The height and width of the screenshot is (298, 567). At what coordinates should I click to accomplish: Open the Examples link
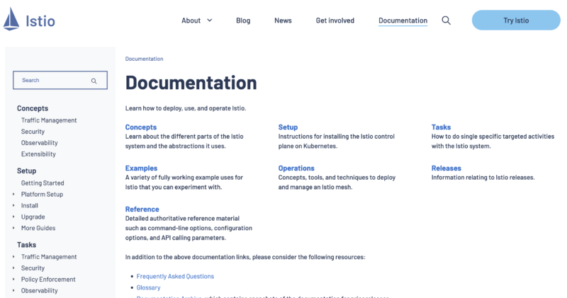pos(141,168)
